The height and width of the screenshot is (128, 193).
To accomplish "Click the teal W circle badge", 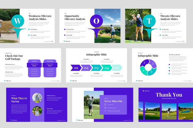I will click(18, 21).
